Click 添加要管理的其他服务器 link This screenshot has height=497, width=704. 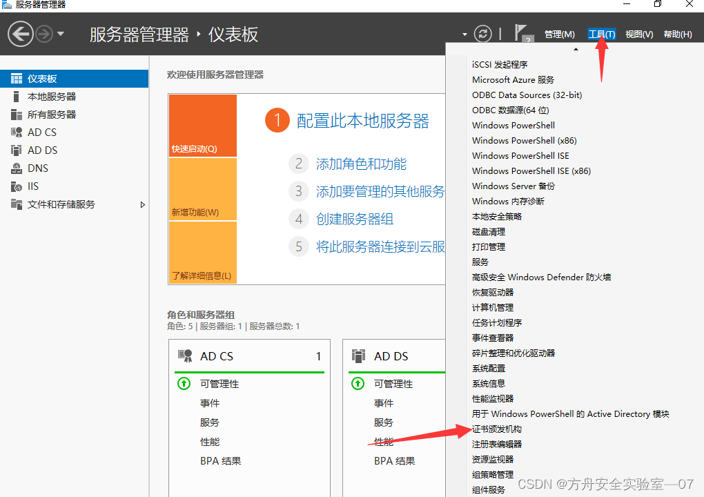380,191
